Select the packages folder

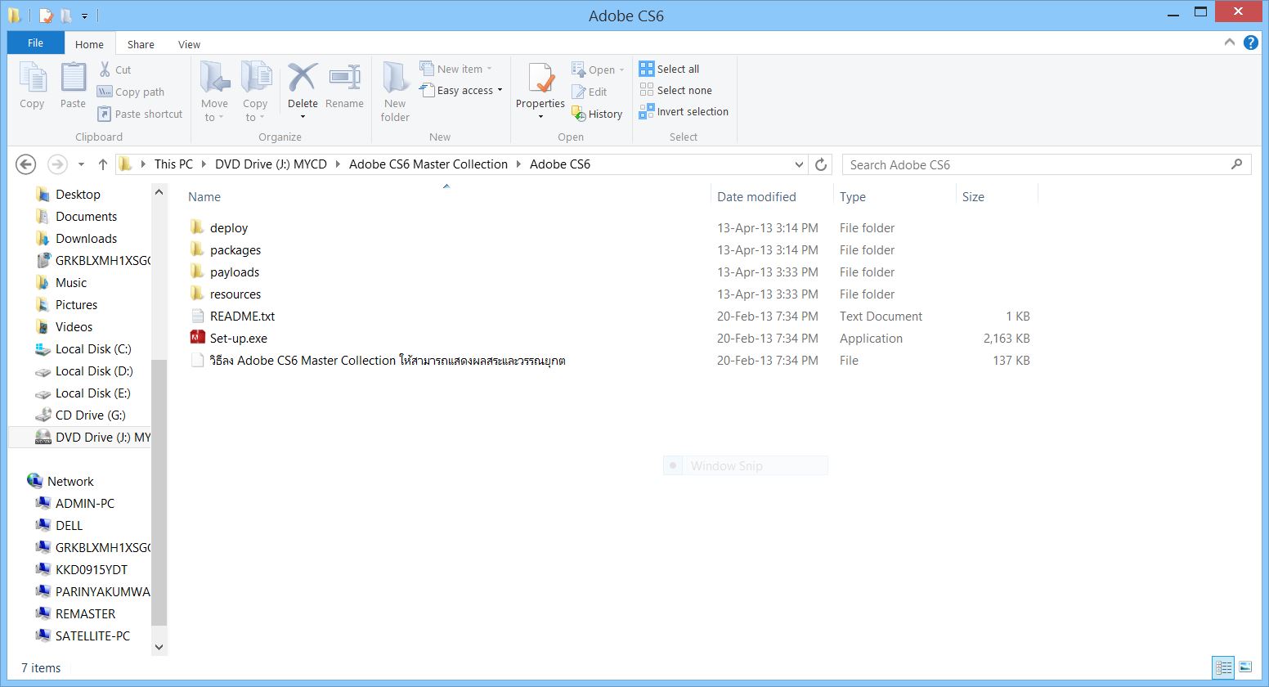tap(235, 249)
